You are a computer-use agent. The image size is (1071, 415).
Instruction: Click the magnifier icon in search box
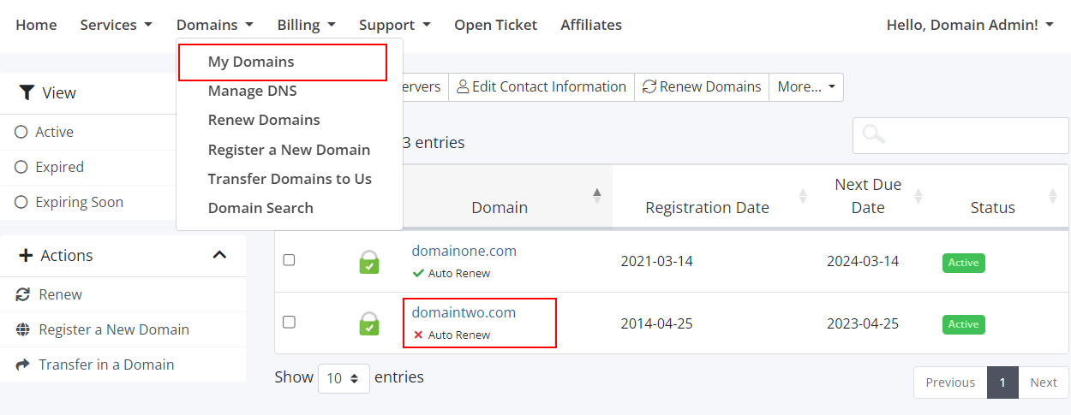(873, 135)
